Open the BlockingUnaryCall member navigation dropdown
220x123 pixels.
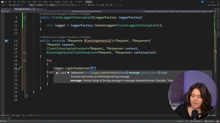(x=179, y=12)
